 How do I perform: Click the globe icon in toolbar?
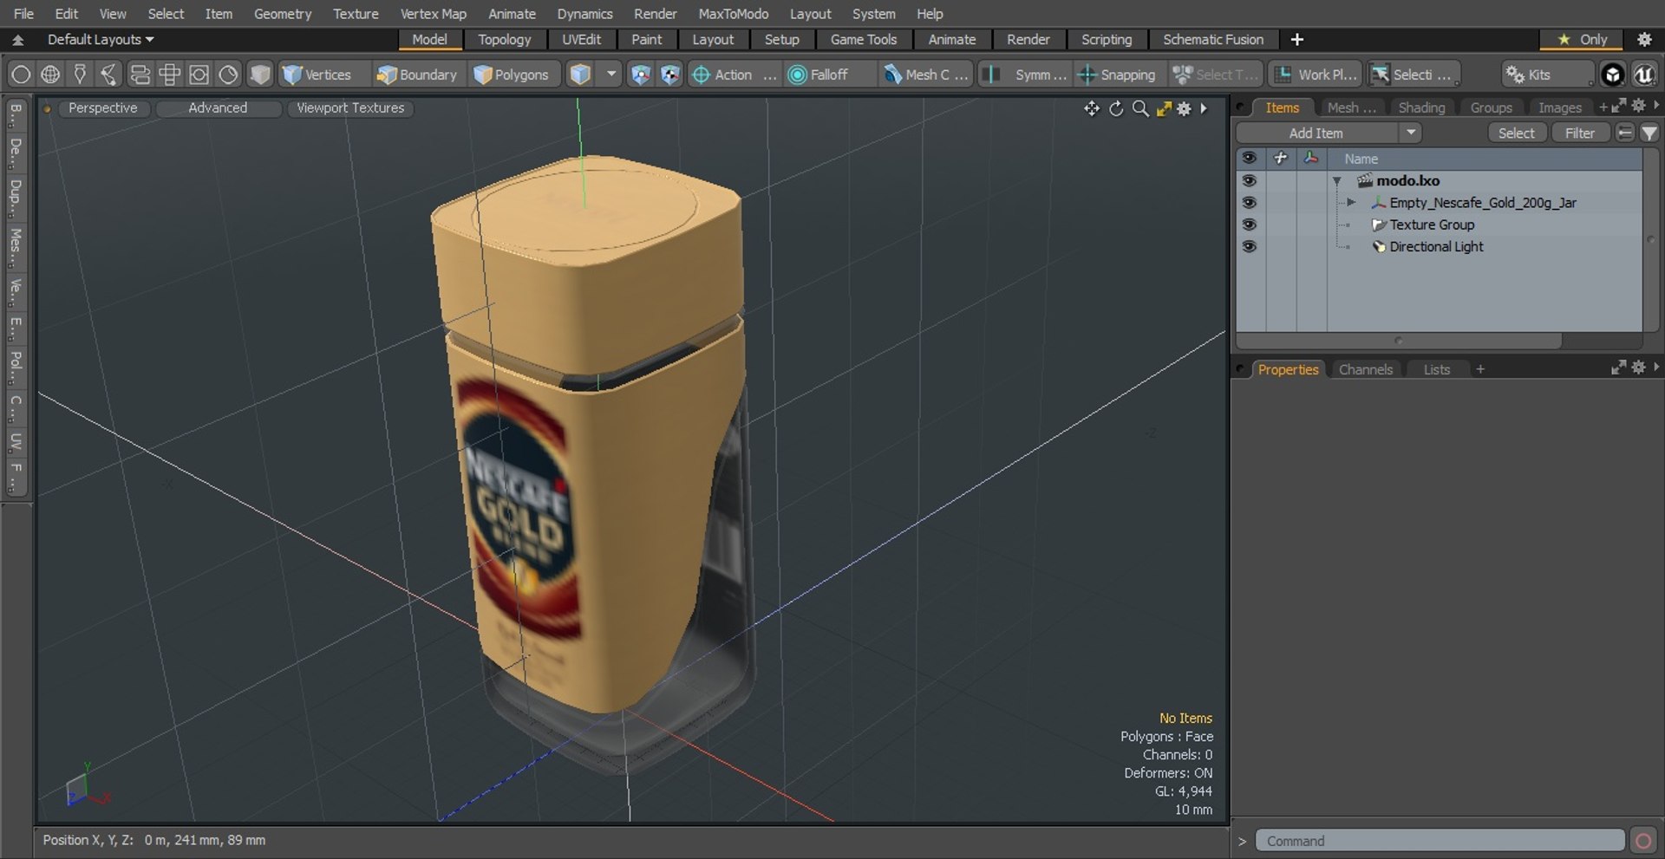(x=50, y=75)
